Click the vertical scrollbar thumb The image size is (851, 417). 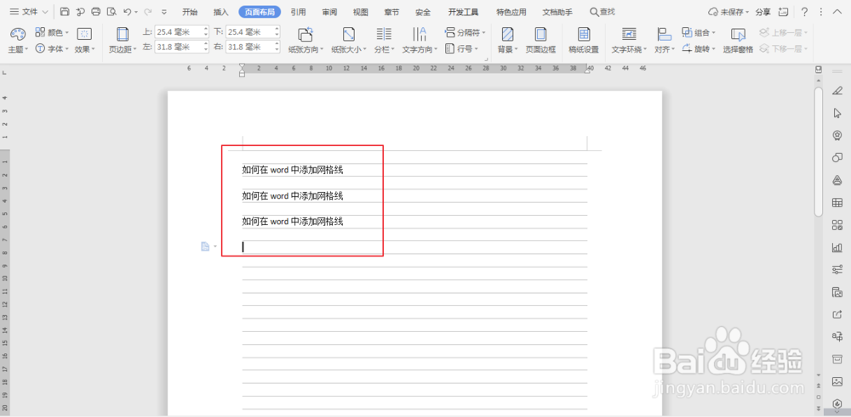point(819,152)
